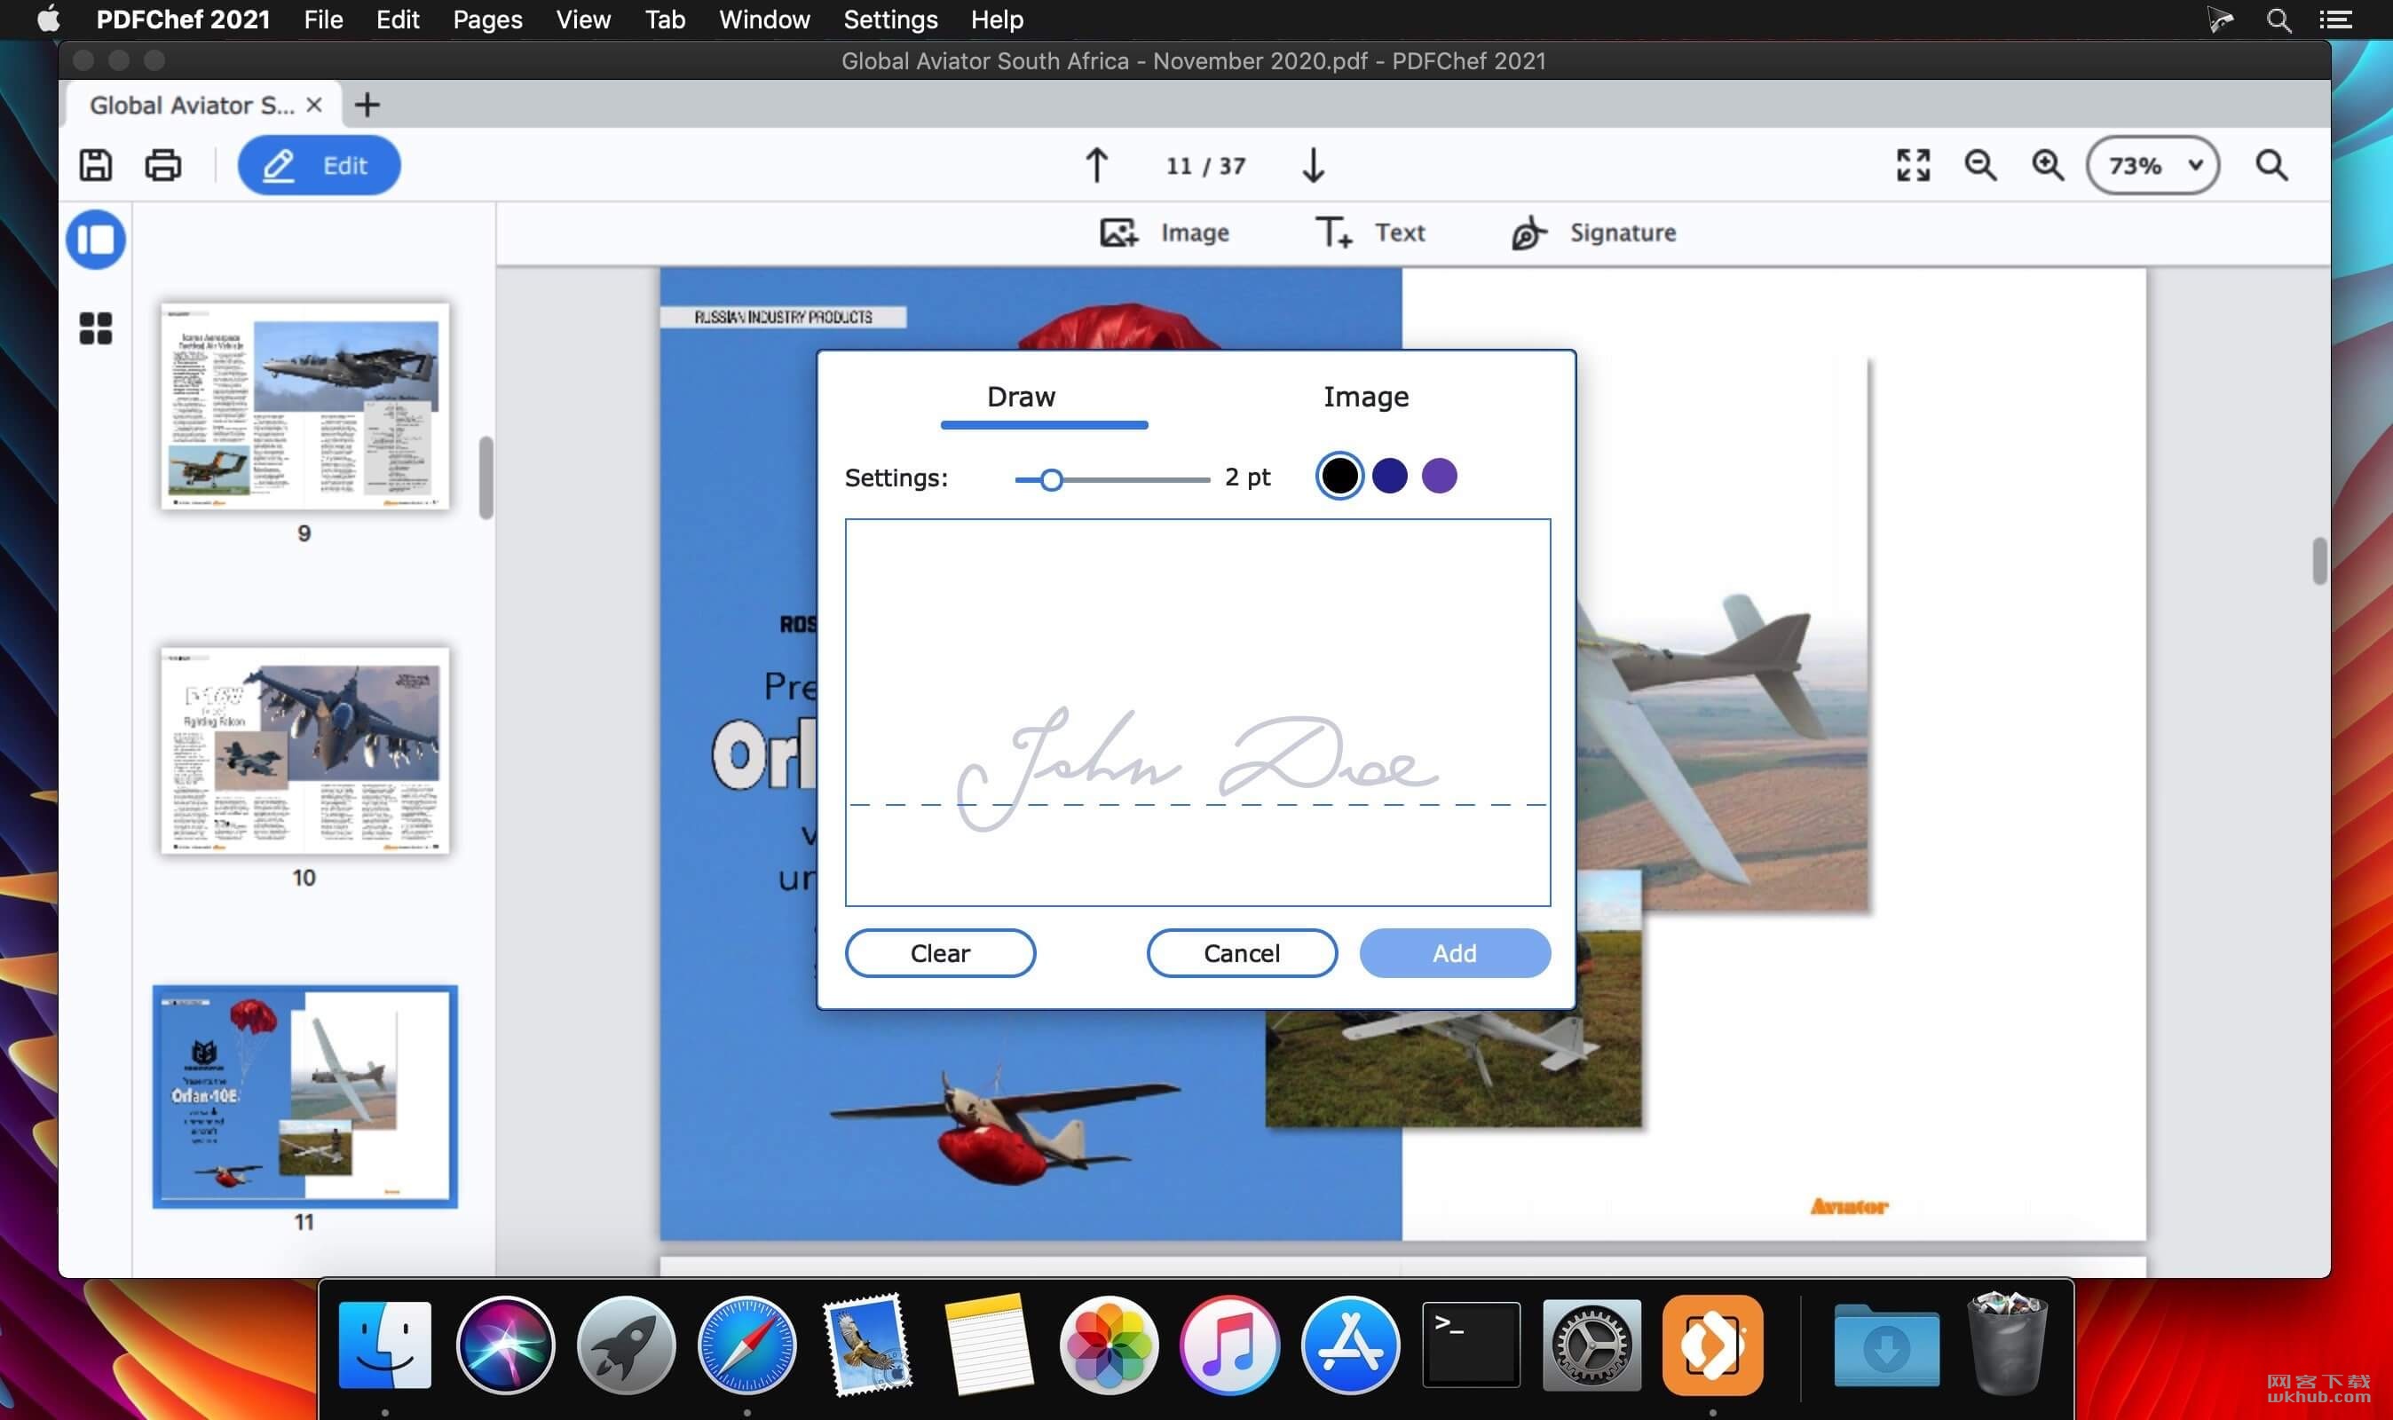This screenshot has width=2393, height=1420.
Task: Open the Settings menu
Action: point(890,20)
